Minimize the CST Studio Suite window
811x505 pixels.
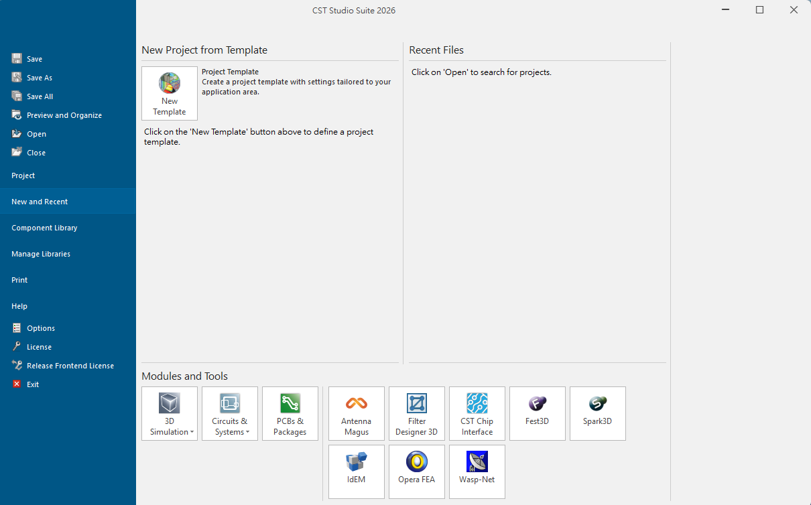725,10
